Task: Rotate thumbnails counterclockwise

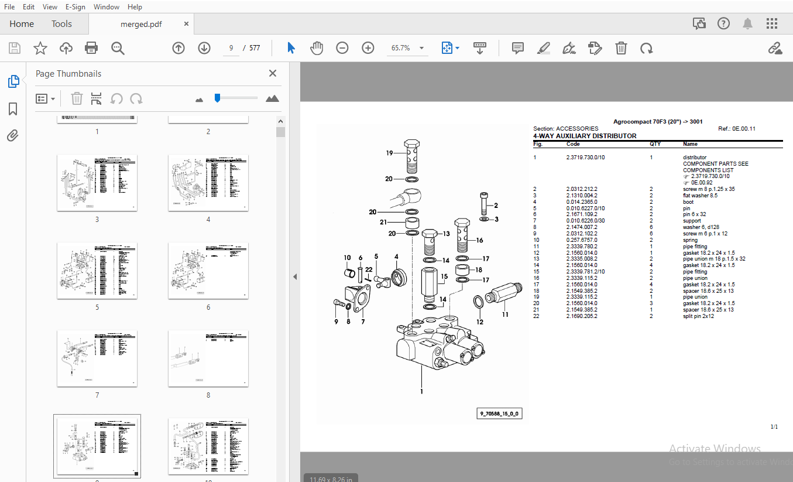Action: point(116,98)
